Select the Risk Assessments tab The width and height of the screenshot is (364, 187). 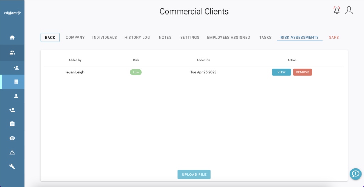[300, 38]
